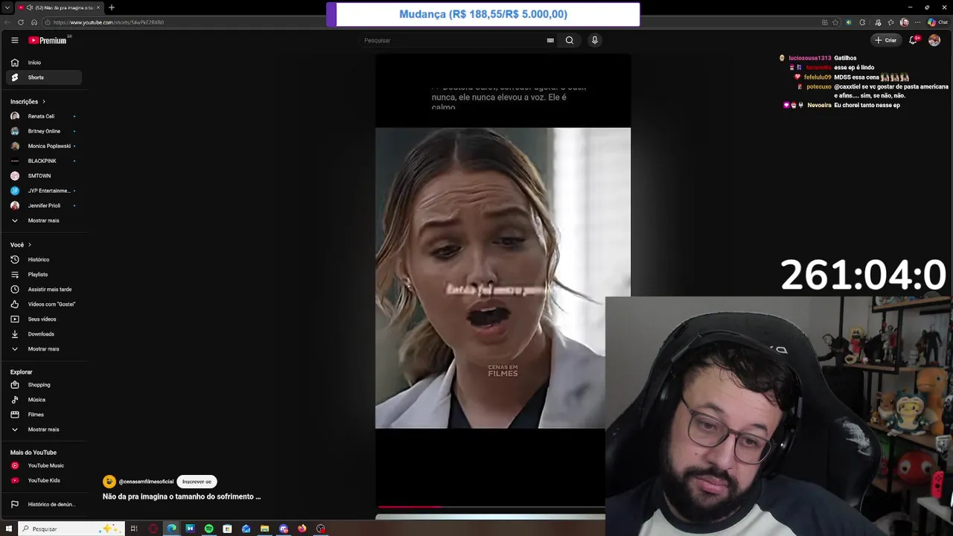Expand Mostrar mais under Explorar
953x536 pixels.
pyautogui.click(x=43, y=430)
